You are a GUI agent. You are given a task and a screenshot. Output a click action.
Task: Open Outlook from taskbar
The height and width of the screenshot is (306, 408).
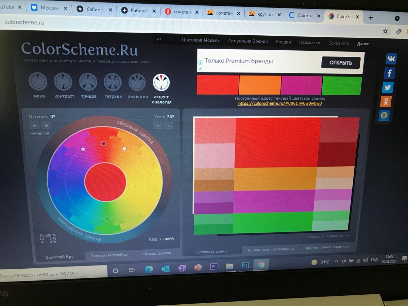coord(166,269)
